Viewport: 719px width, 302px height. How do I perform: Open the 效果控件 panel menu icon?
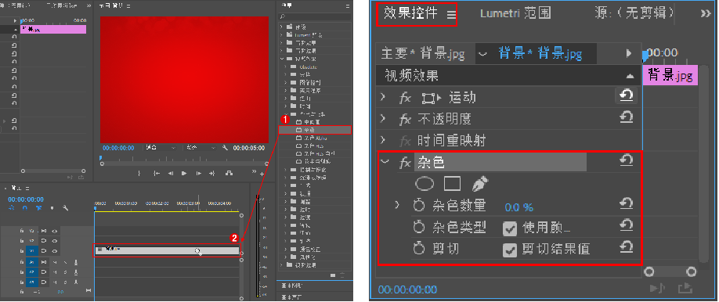(x=451, y=14)
